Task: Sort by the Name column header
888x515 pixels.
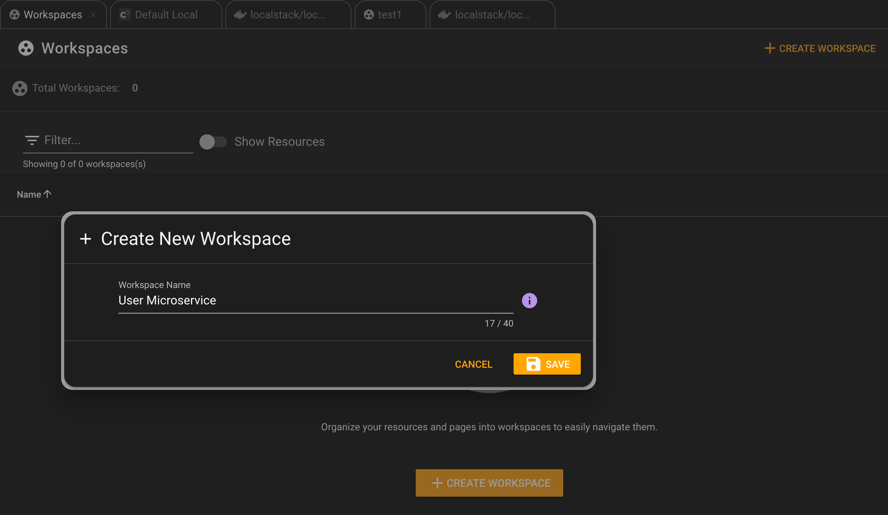Action: click(34, 194)
